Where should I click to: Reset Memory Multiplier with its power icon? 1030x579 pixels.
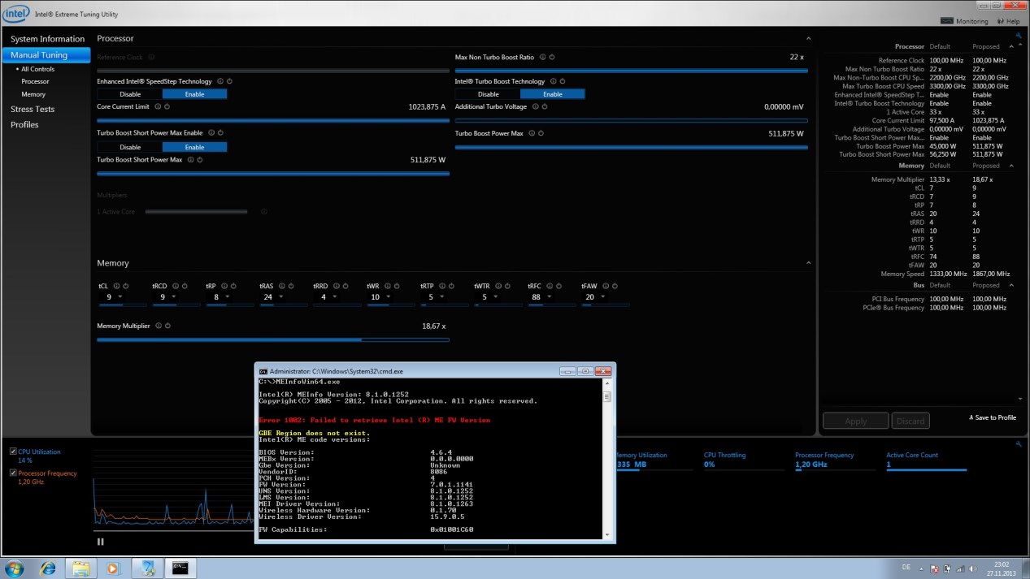pos(167,326)
